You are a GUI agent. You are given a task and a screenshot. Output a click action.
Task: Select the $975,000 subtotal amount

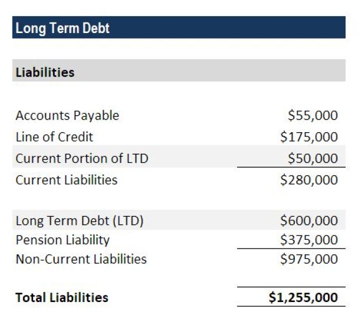pyautogui.click(x=309, y=259)
